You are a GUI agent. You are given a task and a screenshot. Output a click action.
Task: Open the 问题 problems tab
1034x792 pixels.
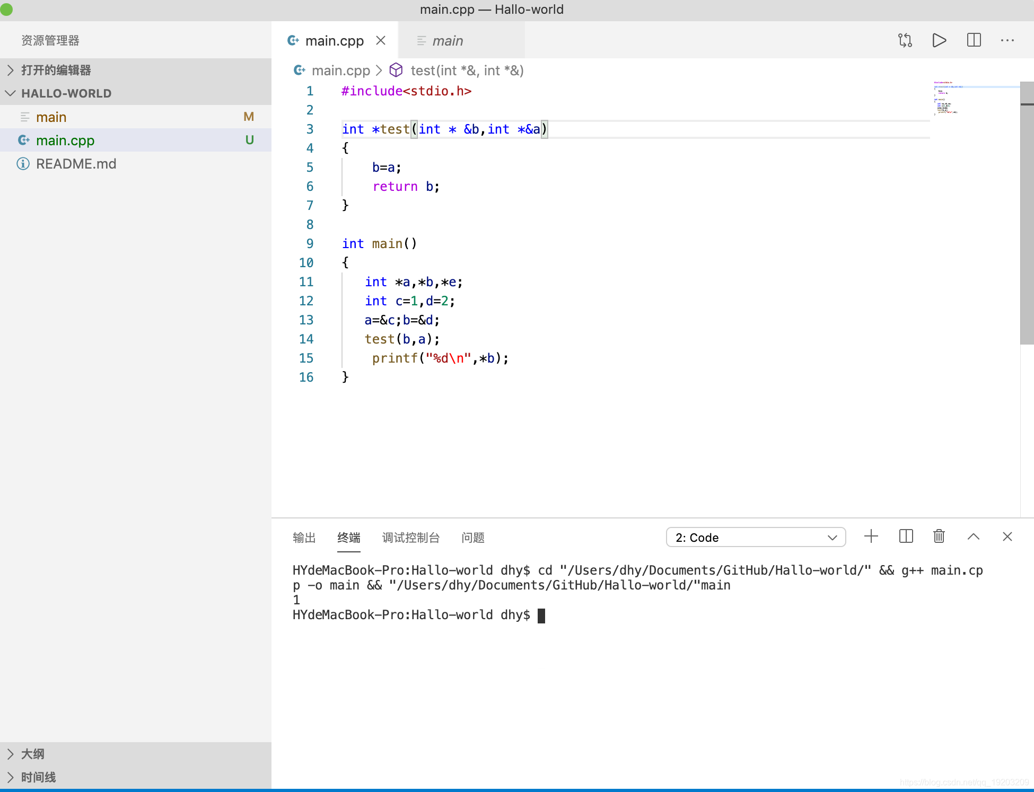click(x=473, y=538)
